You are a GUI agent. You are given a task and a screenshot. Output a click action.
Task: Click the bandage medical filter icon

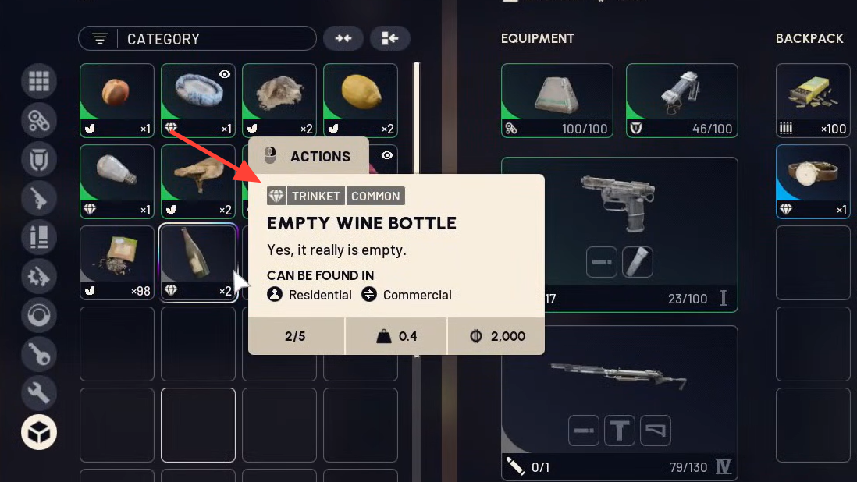(39, 120)
